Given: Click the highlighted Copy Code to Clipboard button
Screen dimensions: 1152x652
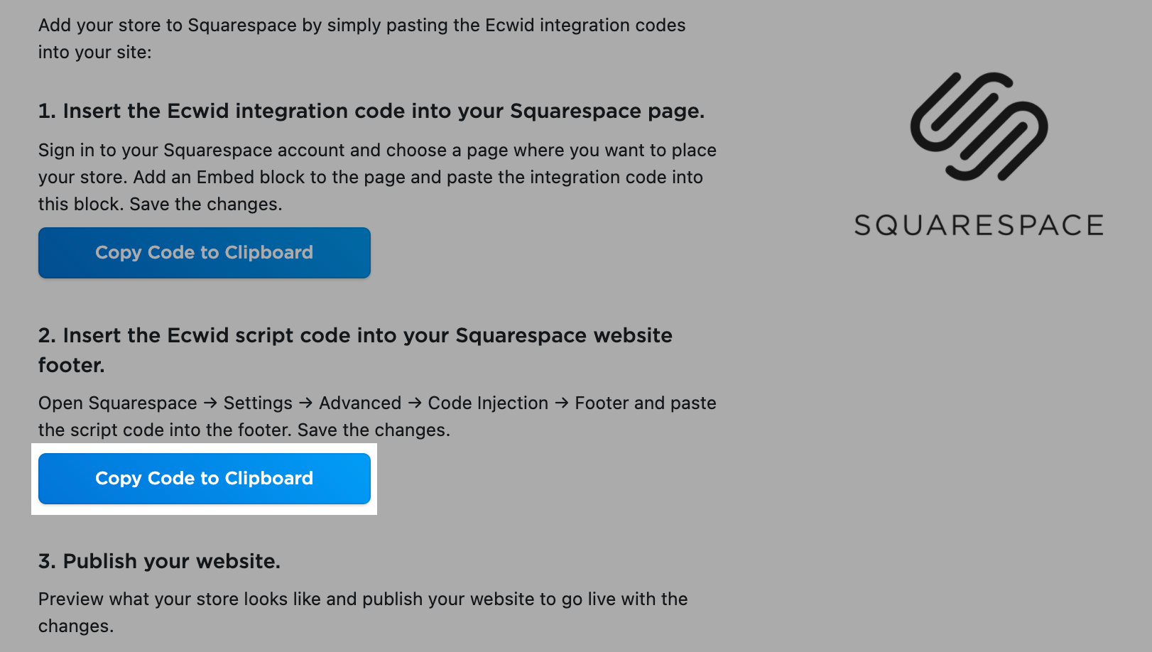Looking at the screenshot, I should (x=205, y=479).
